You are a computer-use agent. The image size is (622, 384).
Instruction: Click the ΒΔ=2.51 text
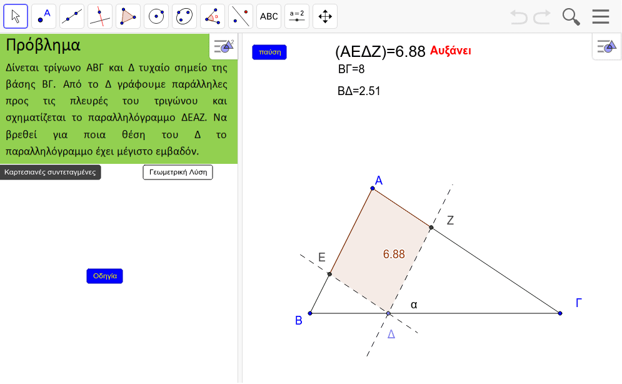(x=359, y=91)
